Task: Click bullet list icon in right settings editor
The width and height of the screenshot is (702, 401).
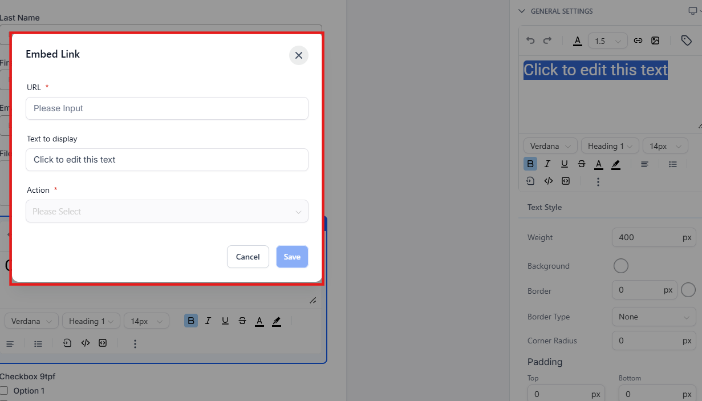Action: (x=673, y=164)
